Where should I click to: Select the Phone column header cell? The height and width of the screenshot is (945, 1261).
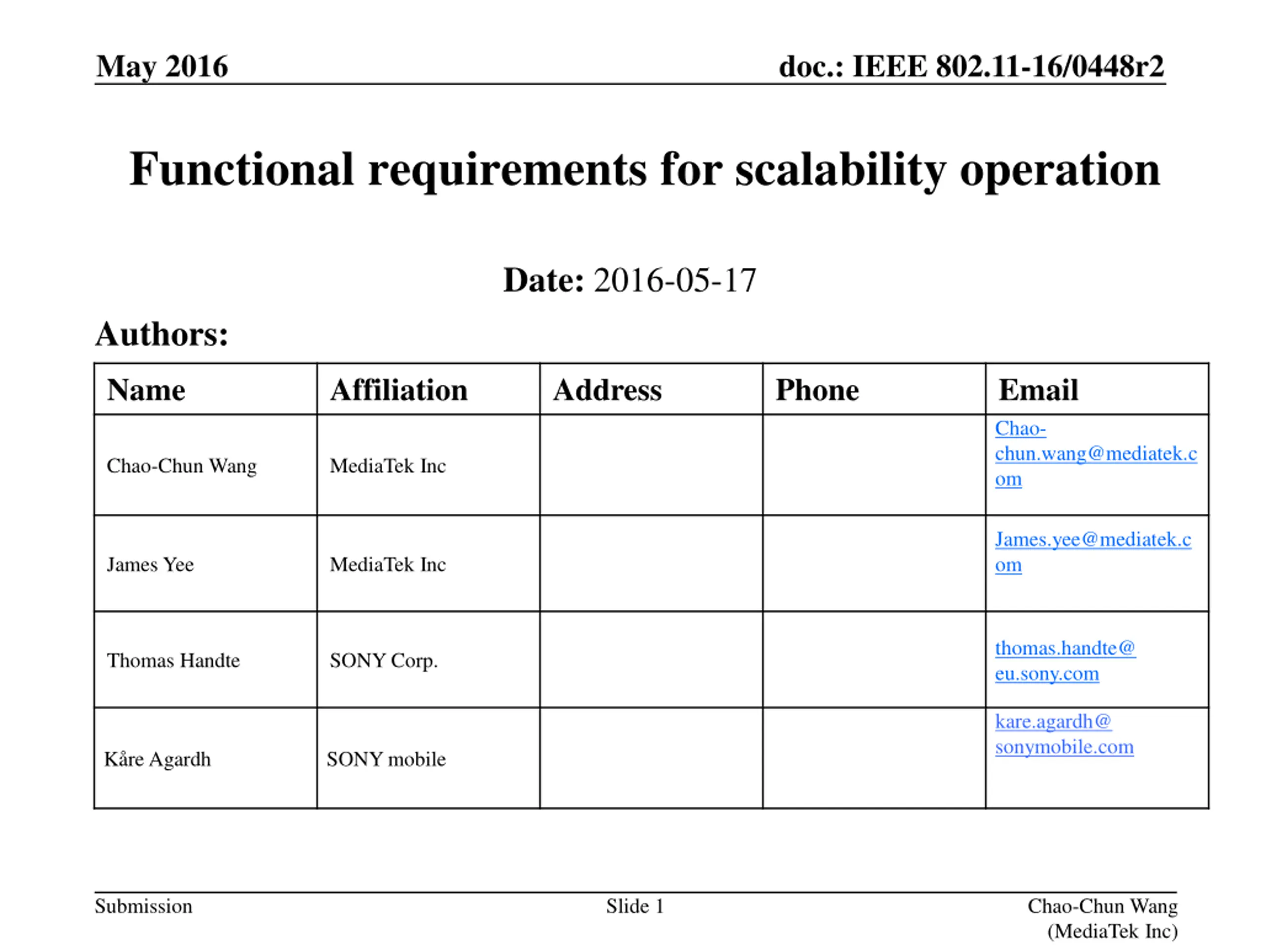point(874,389)
